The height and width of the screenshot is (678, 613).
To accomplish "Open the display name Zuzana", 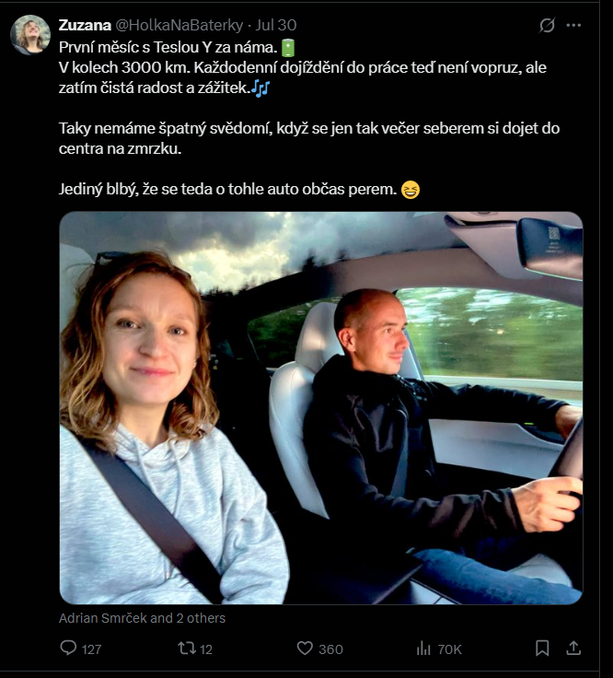I will [85, 25].
